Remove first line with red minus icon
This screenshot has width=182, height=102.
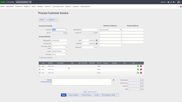pyautogui.click(x=141, y=66)
